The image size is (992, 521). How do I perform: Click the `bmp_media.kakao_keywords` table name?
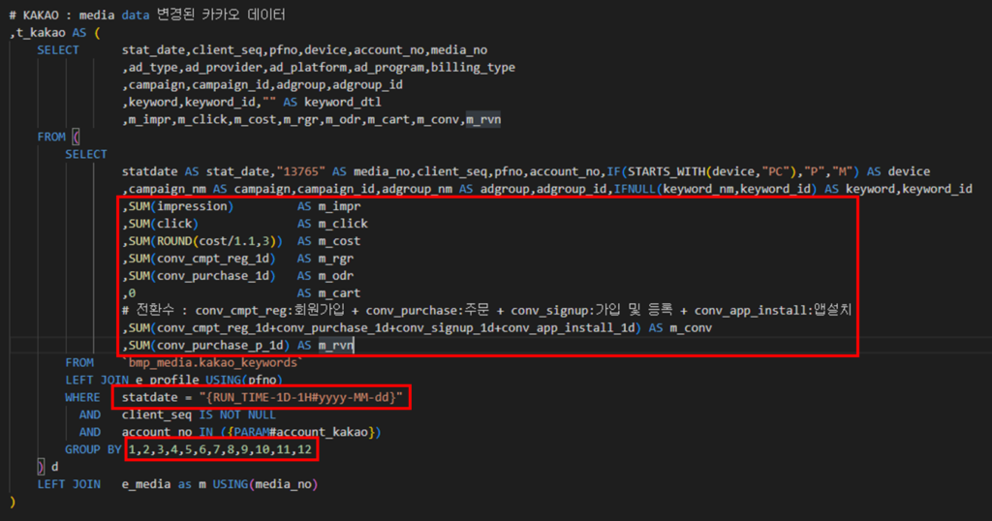tap(212, 362)
